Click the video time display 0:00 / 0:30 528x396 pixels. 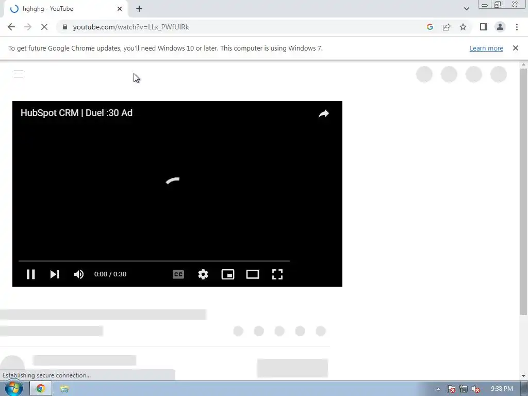110,274
